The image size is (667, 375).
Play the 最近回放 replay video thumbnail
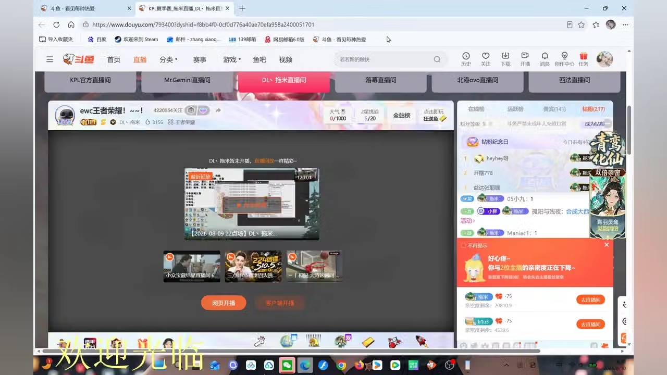pyautogui.click(x=252, y=204)
